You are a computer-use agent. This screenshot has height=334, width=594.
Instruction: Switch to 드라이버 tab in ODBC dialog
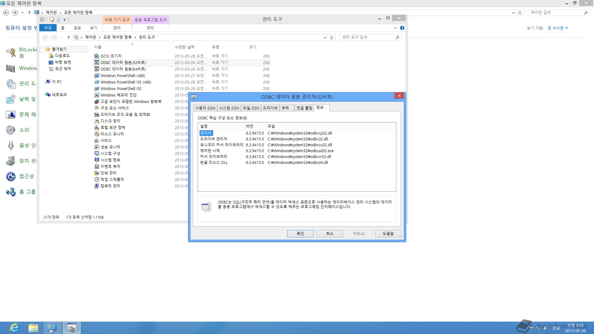[x=270, y=108]
